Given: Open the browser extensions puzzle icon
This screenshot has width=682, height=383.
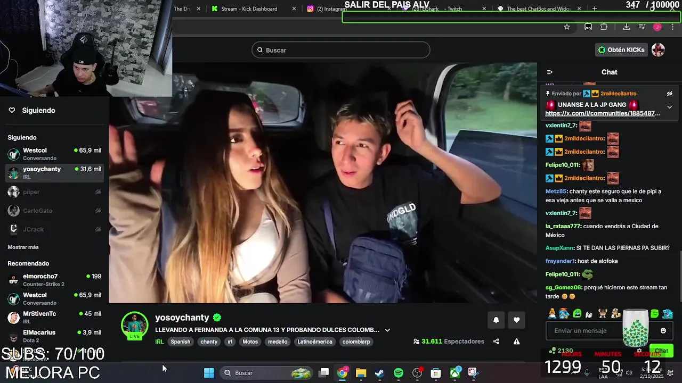Looking at the screenshot, I should pos(604,27).
